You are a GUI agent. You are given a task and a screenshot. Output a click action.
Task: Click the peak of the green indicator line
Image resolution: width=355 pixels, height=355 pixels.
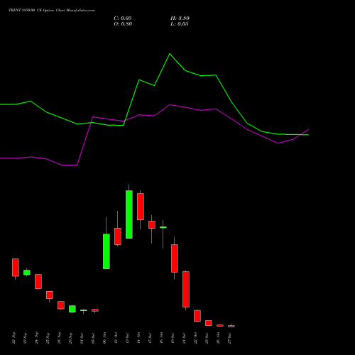(x=170, y=54)
